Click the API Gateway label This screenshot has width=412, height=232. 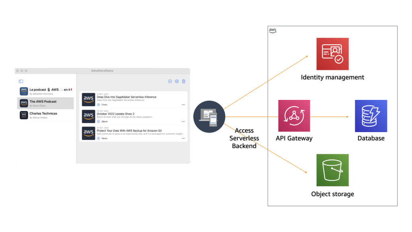[x=294, y=139]
